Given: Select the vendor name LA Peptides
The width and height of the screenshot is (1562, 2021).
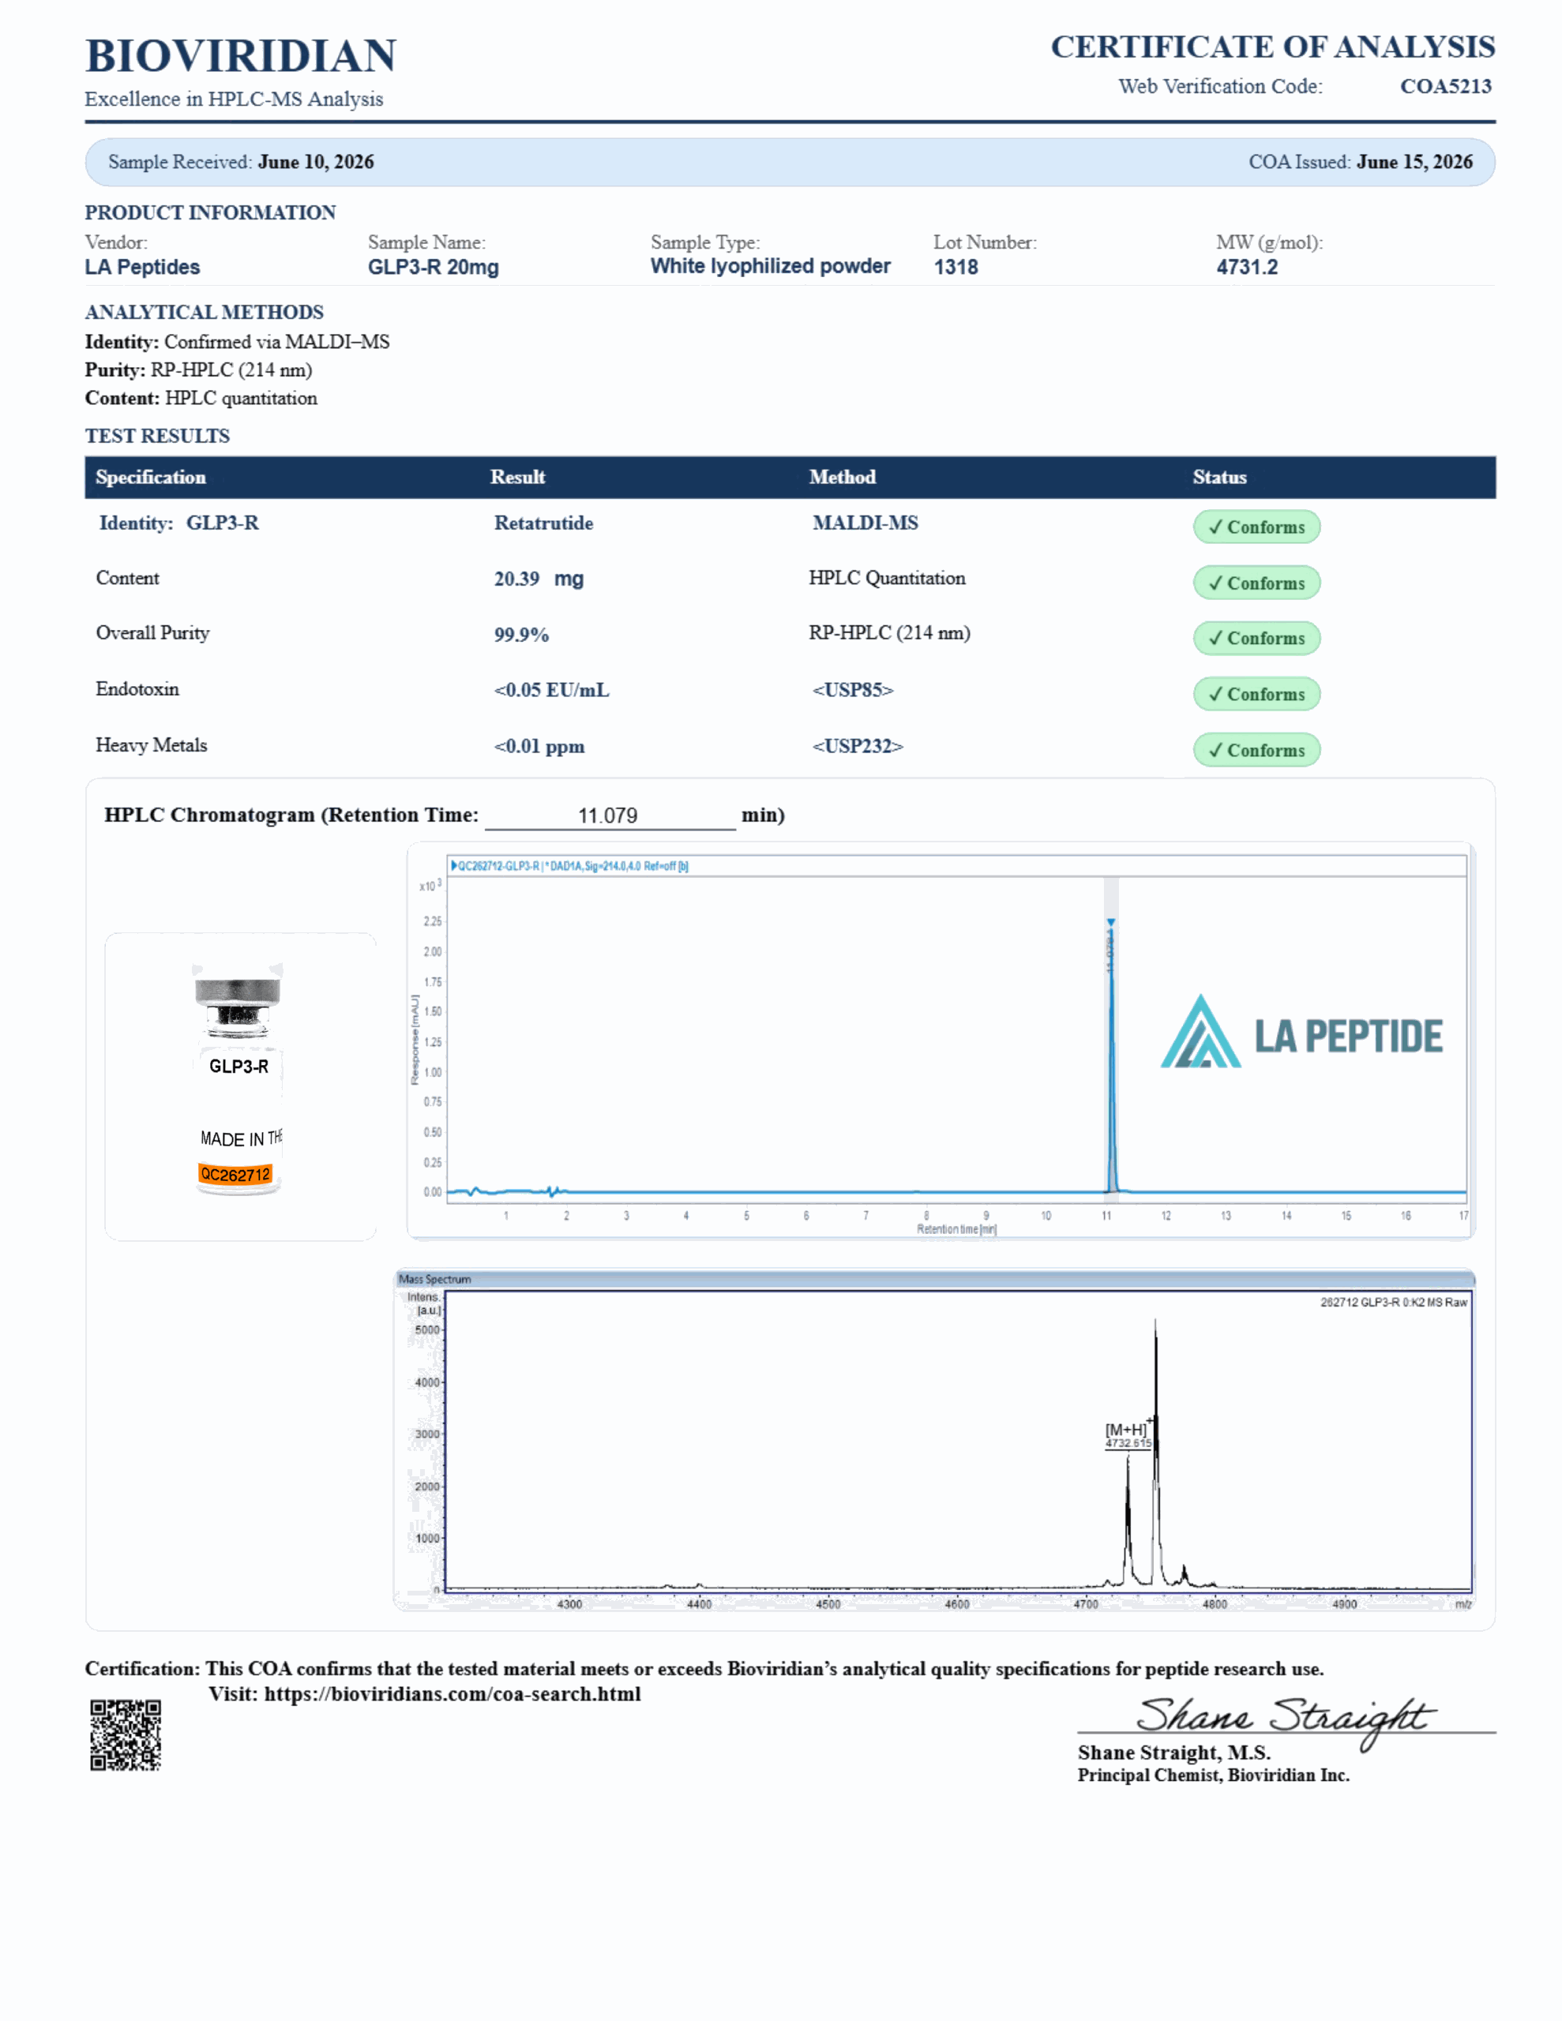Looking at the screenshot, I should pyautogui.click(x=143, y=268).
